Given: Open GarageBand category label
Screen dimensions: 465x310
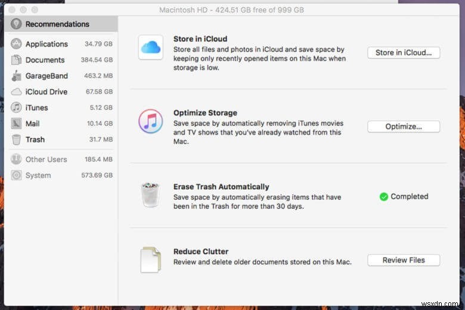Looking at the screenshot, I should pos(46,76).
